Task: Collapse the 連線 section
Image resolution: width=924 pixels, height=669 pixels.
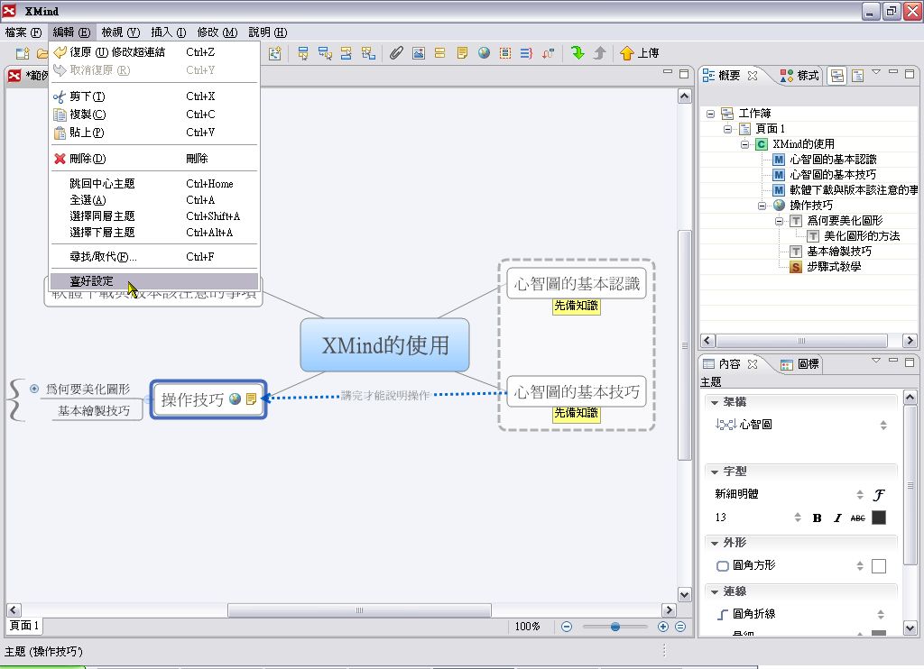Action: [715, 591]
